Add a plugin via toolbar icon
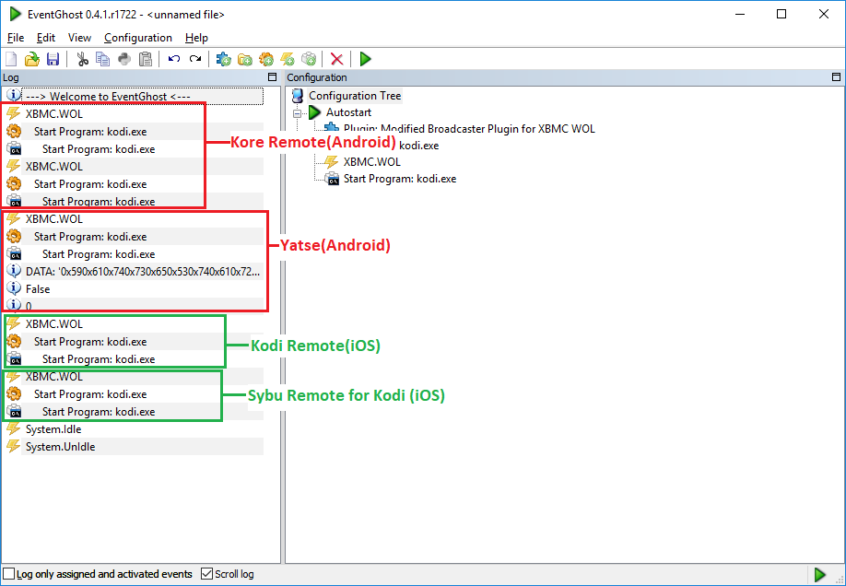This screenshot has width=846, height=586. (x=223, y=59)
